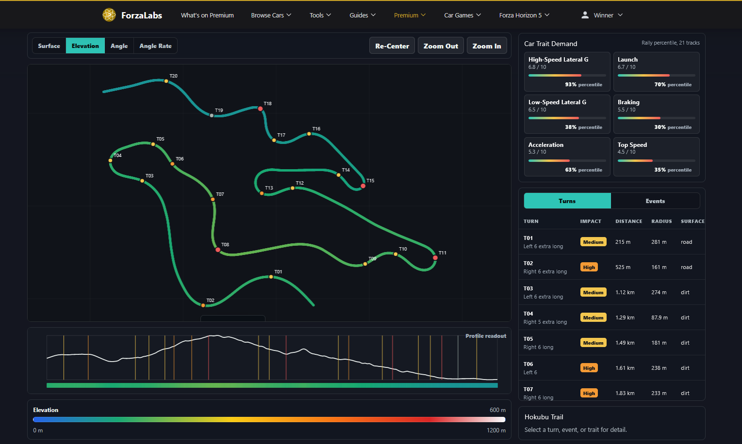Viewport: 742px width, 444px height.
Task: Select turn marker T07 on map
Action: 213,199
